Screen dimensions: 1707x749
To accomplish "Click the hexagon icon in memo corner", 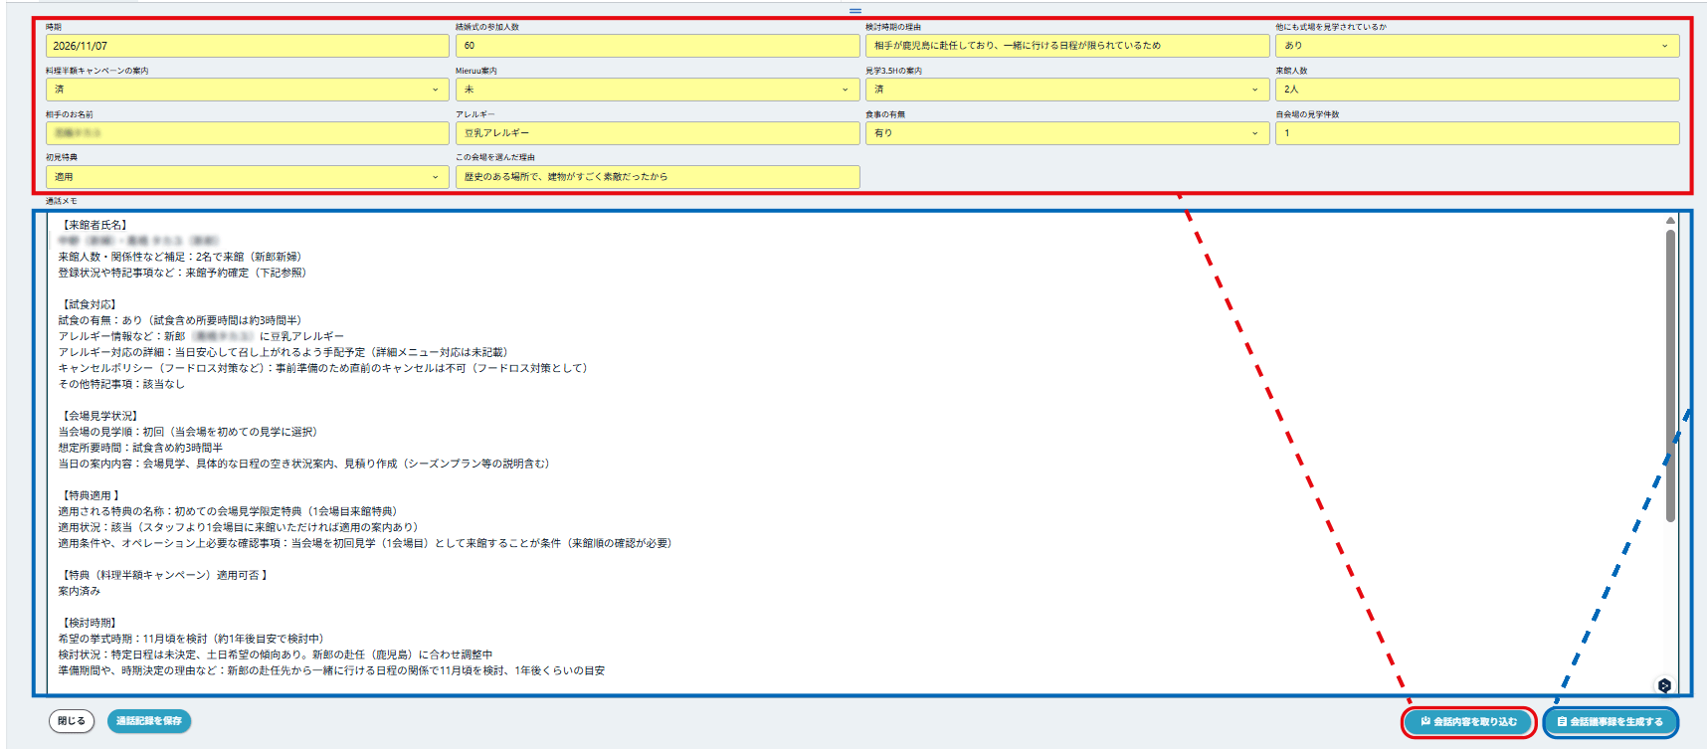I will 1664,685.
